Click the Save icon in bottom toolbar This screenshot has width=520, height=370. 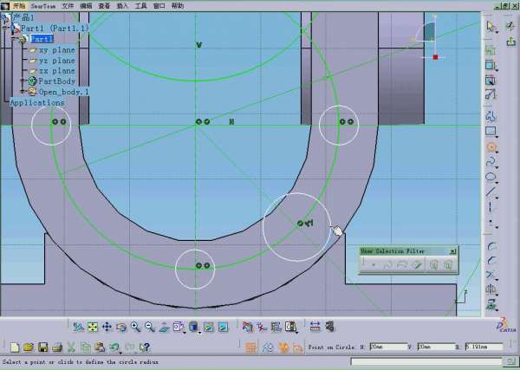point(42,347)
